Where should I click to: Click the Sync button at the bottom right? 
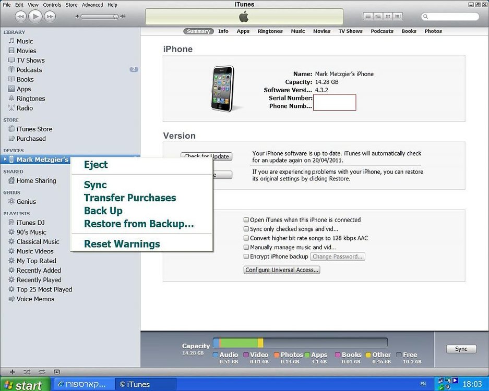pos(461,349)
